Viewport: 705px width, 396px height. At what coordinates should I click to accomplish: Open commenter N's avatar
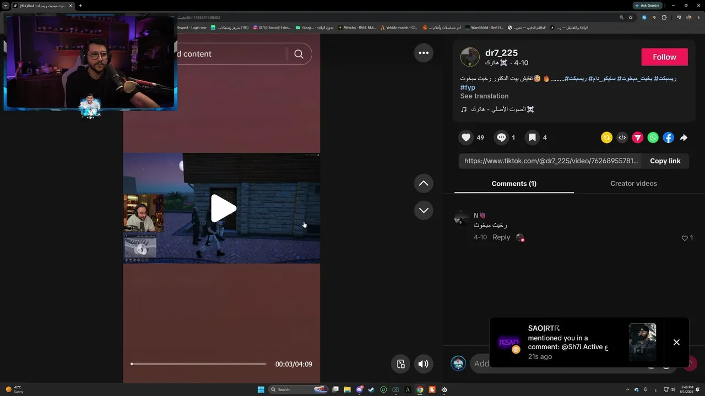[x=462, y=218]
